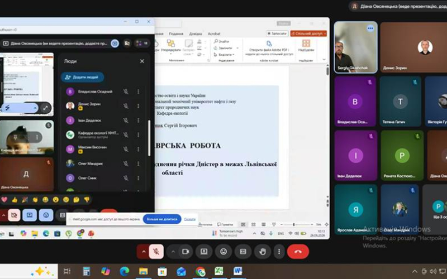Open the Довідка tab in PowerPoint
Screen dimensions: 447x279
[x=196, y=33]
